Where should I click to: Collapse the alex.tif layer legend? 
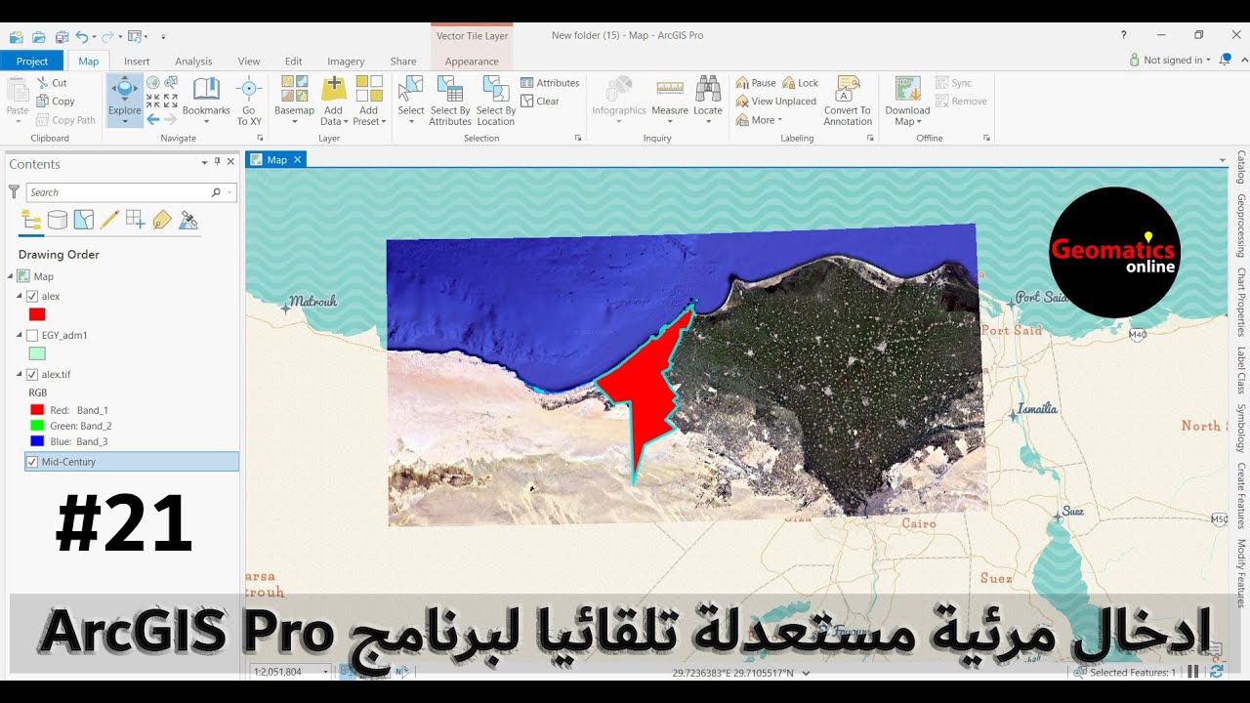point(20,374)
